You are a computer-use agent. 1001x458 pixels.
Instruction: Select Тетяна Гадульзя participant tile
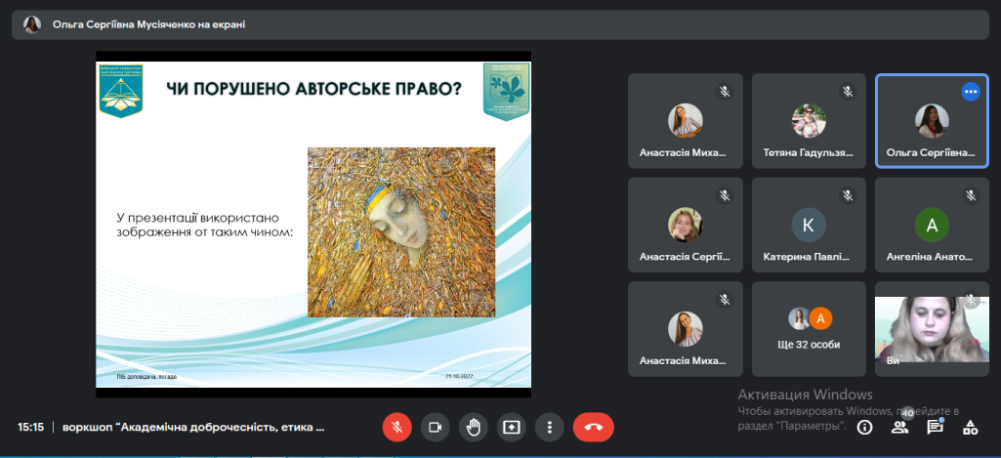click(x=808, y=121)
